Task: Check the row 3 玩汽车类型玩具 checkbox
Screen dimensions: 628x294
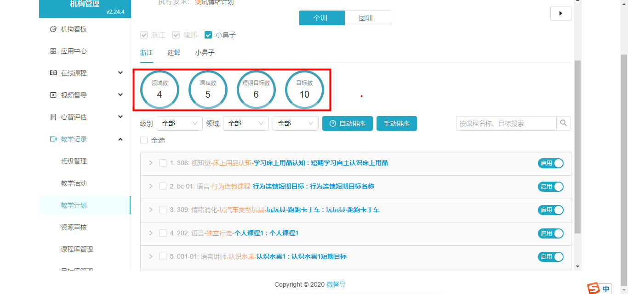Action: [x=162, y=210]
